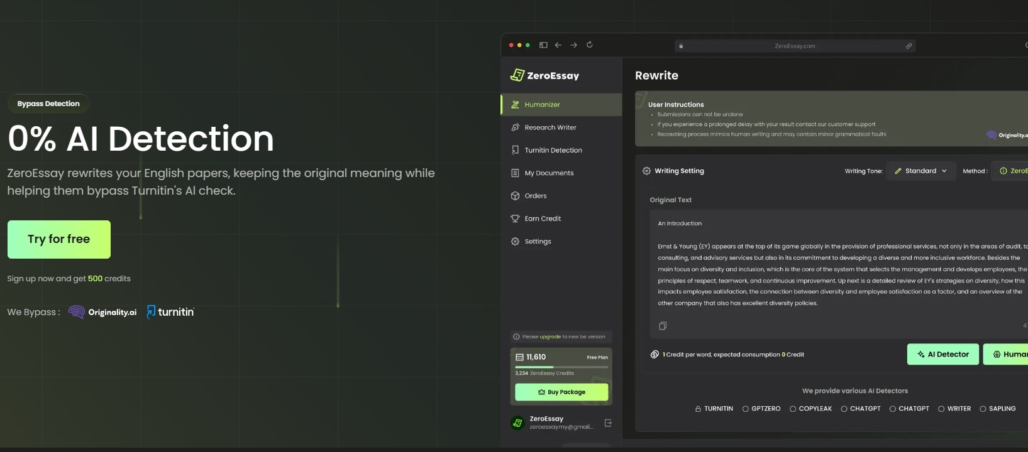
Task: Open My Documents section
Action: 561,173
